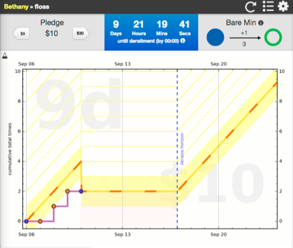Click the refresh graph icon
293x248 pixels.
(251, 7)
